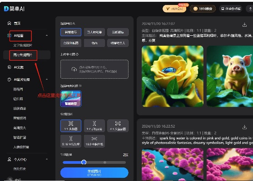The image size is (253, 181).
Task: Click the cloud upload icon
Action: (74, 69)
